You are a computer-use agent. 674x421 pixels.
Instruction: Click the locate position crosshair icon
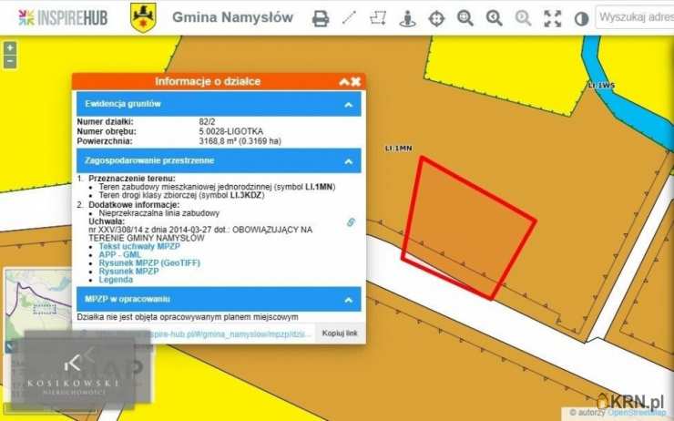coord(436,18)
